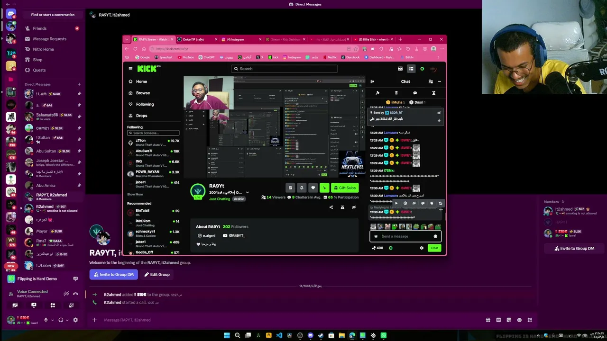The width and height of the screenshot is (607, 341).
Task: Open the emoji picker in Discord message bar
Action: [519, 320]
